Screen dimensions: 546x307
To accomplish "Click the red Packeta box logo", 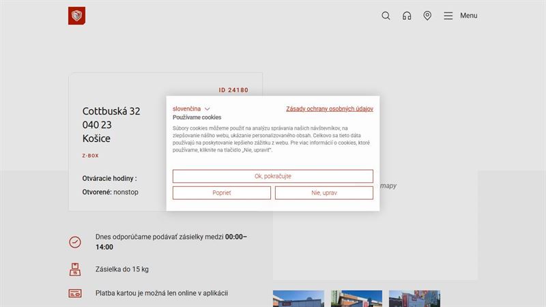I will click(x=76, y=16).
